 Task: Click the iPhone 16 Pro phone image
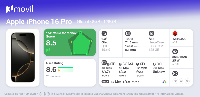(23, 57)
